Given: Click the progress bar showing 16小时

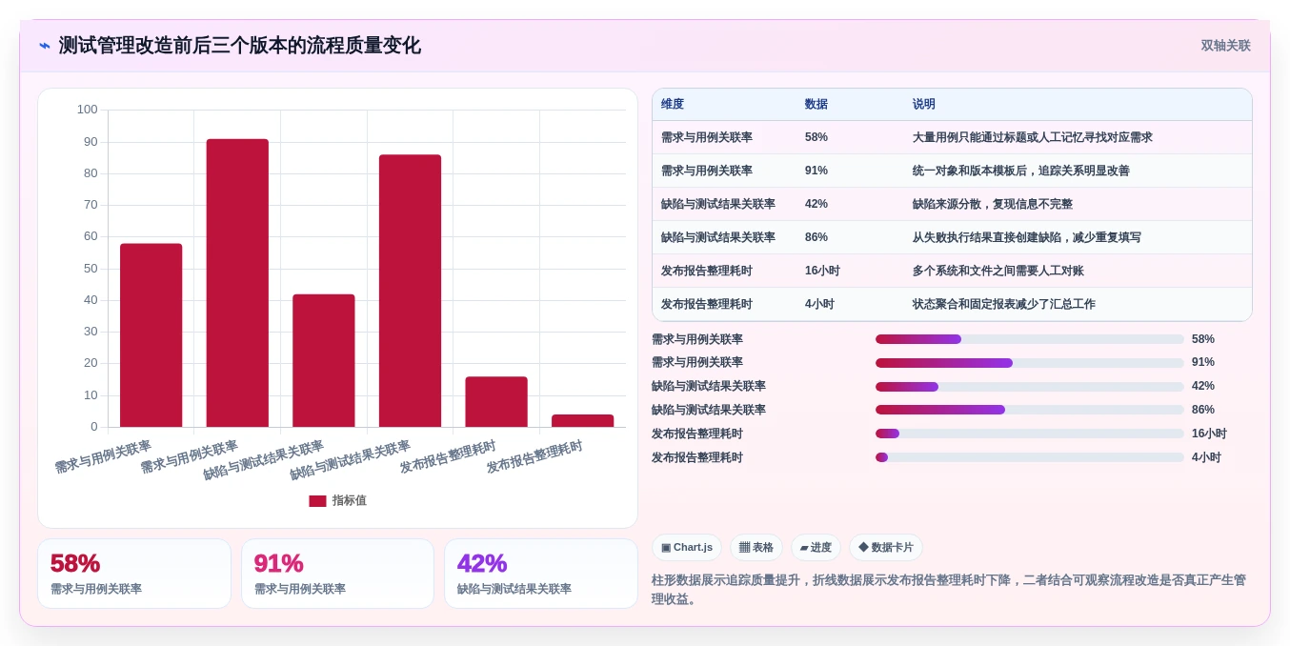Looking at the screenshot, I should point(1030,434).
